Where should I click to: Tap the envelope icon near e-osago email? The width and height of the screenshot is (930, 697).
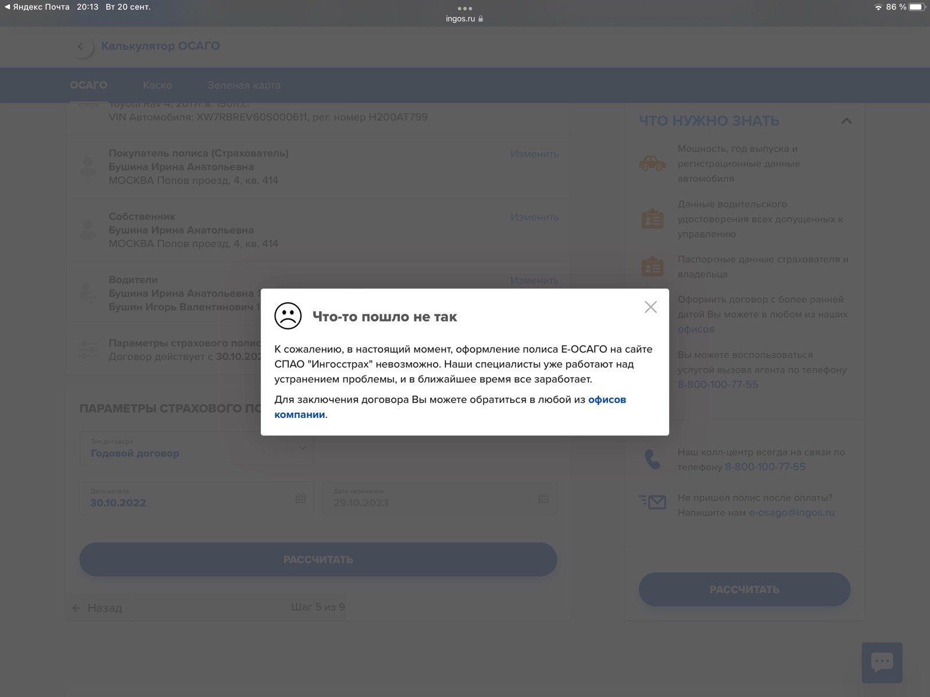click(x=653, y=502)
